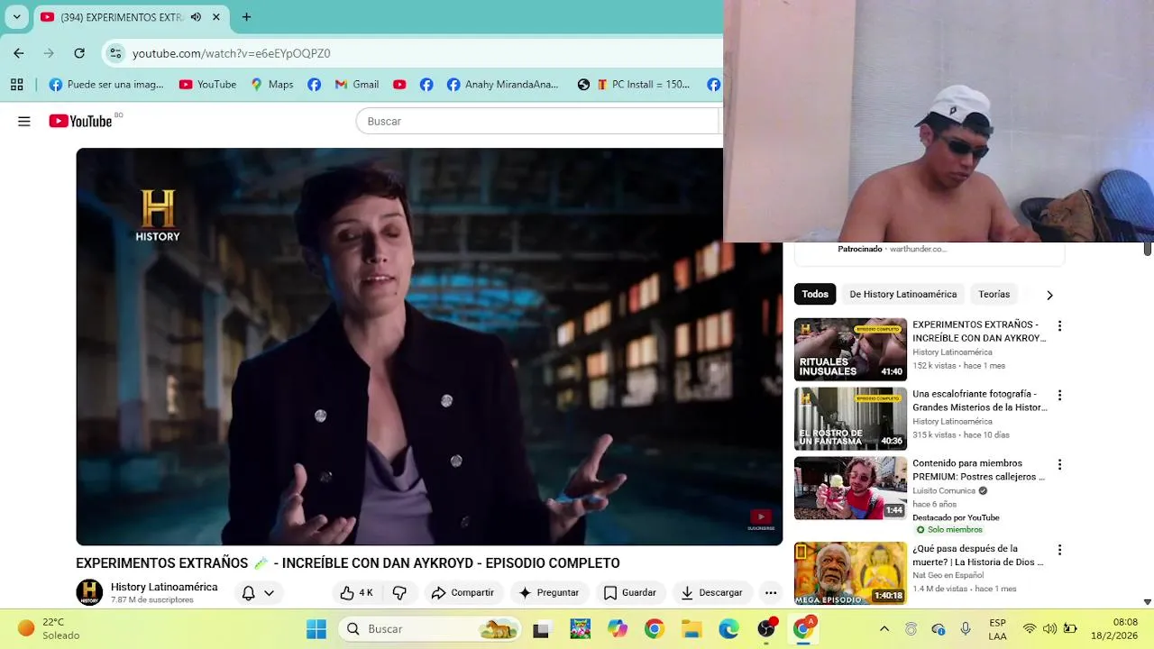1154x649 pixels.
Task: Select the De History Latinoamérica chip
Action: tap(903, 294)
